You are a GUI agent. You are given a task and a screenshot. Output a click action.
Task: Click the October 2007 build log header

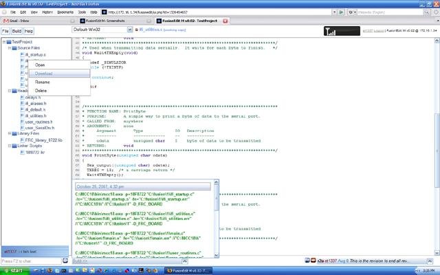tap(143, 186)
